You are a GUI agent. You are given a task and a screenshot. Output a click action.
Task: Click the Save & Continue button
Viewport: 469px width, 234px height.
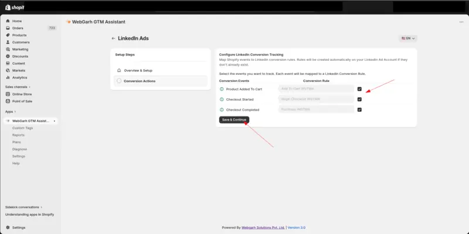(x=234, y=120)
